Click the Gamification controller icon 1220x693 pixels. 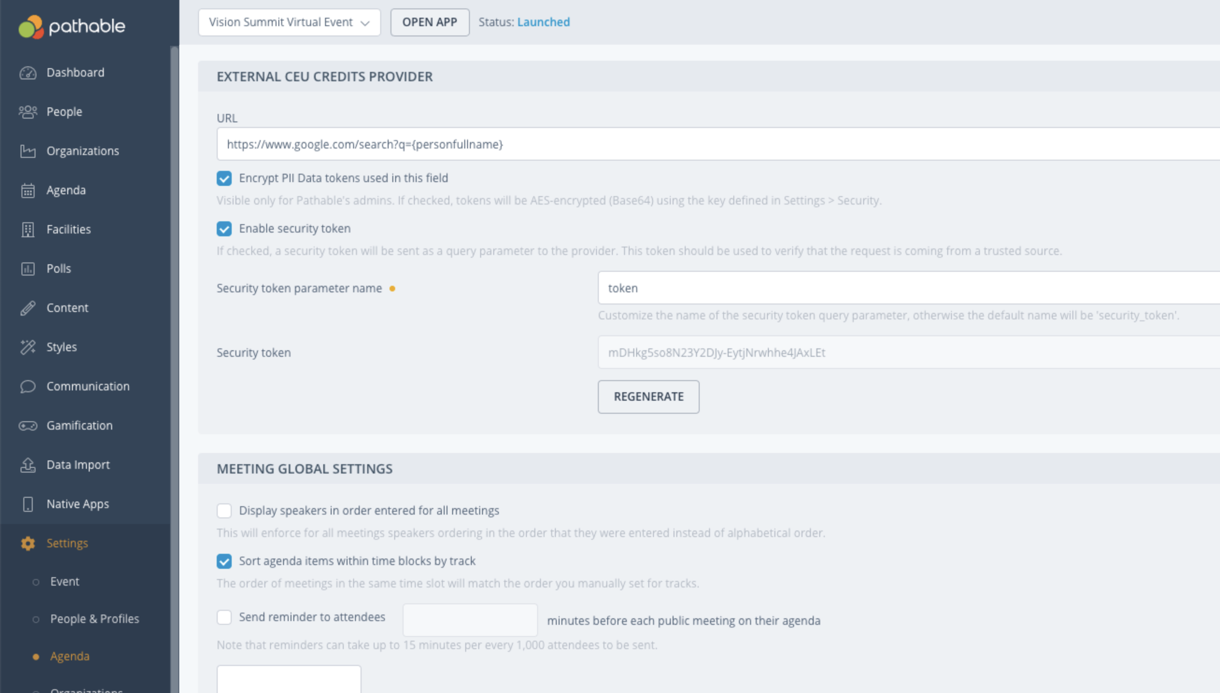click(x=28, y=425)
